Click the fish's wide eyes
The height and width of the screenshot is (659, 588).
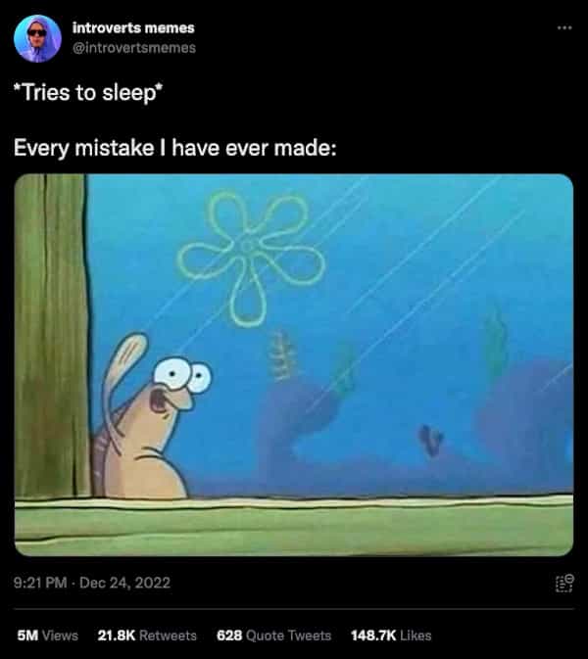click(182, 374)
